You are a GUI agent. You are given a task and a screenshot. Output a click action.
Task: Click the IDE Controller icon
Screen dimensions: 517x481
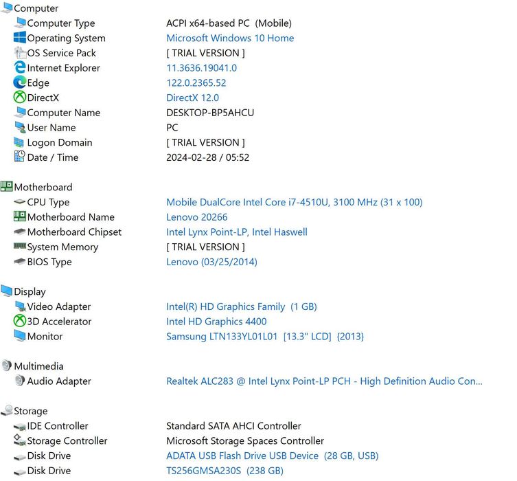click(x=20, y=427)
